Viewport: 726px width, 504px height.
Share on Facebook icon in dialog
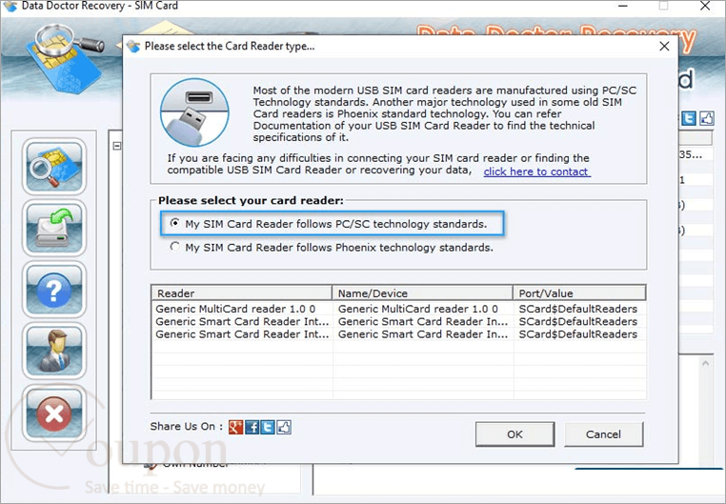click(252, 427)
